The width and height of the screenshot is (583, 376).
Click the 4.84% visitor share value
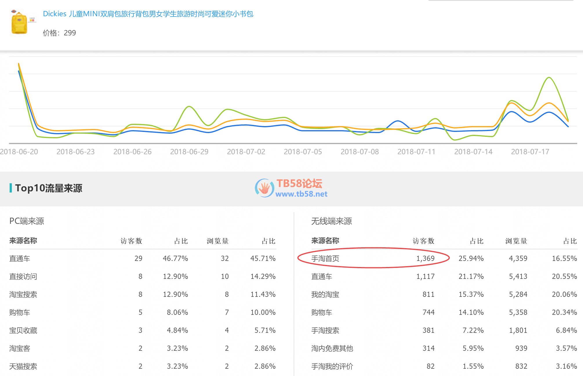coord(177,330)
